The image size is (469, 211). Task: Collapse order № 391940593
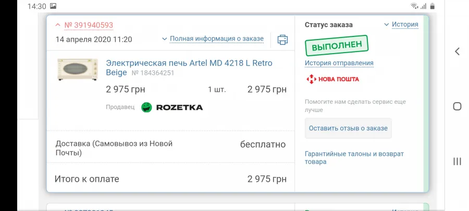pyautogui.click(x=84, y=25)
